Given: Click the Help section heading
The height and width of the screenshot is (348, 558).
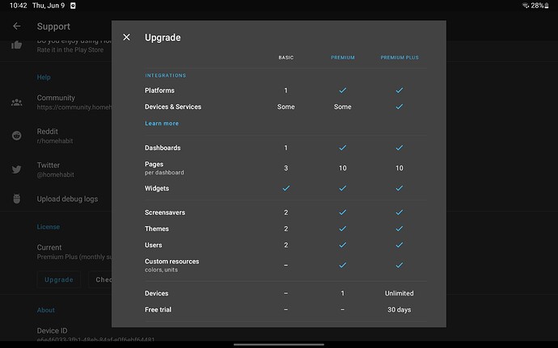Looking at the screenshot, I should coord(44,78).
